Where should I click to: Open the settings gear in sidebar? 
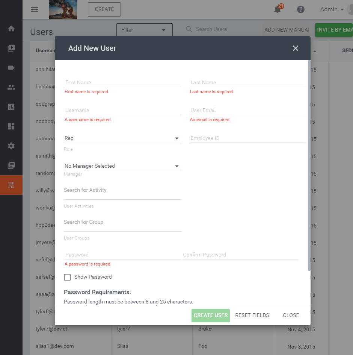click(11, 146)
